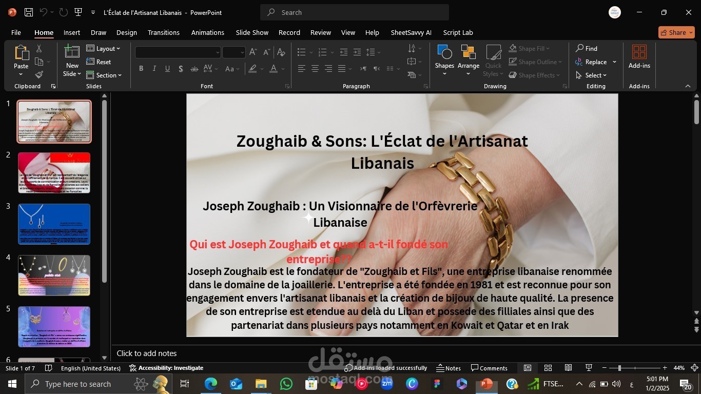Screen dimensions: 701x394
Task: Open the File menu
Action: [x=16, y=32]
